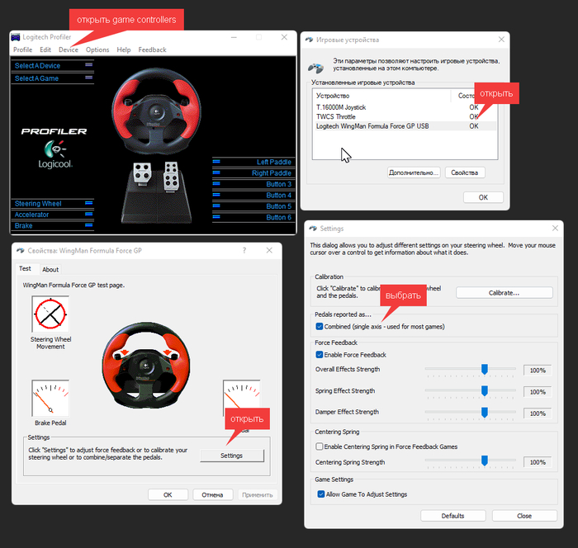Expand the Brake assignment row
Screen dimensions: 578x548
pos(52,225)
